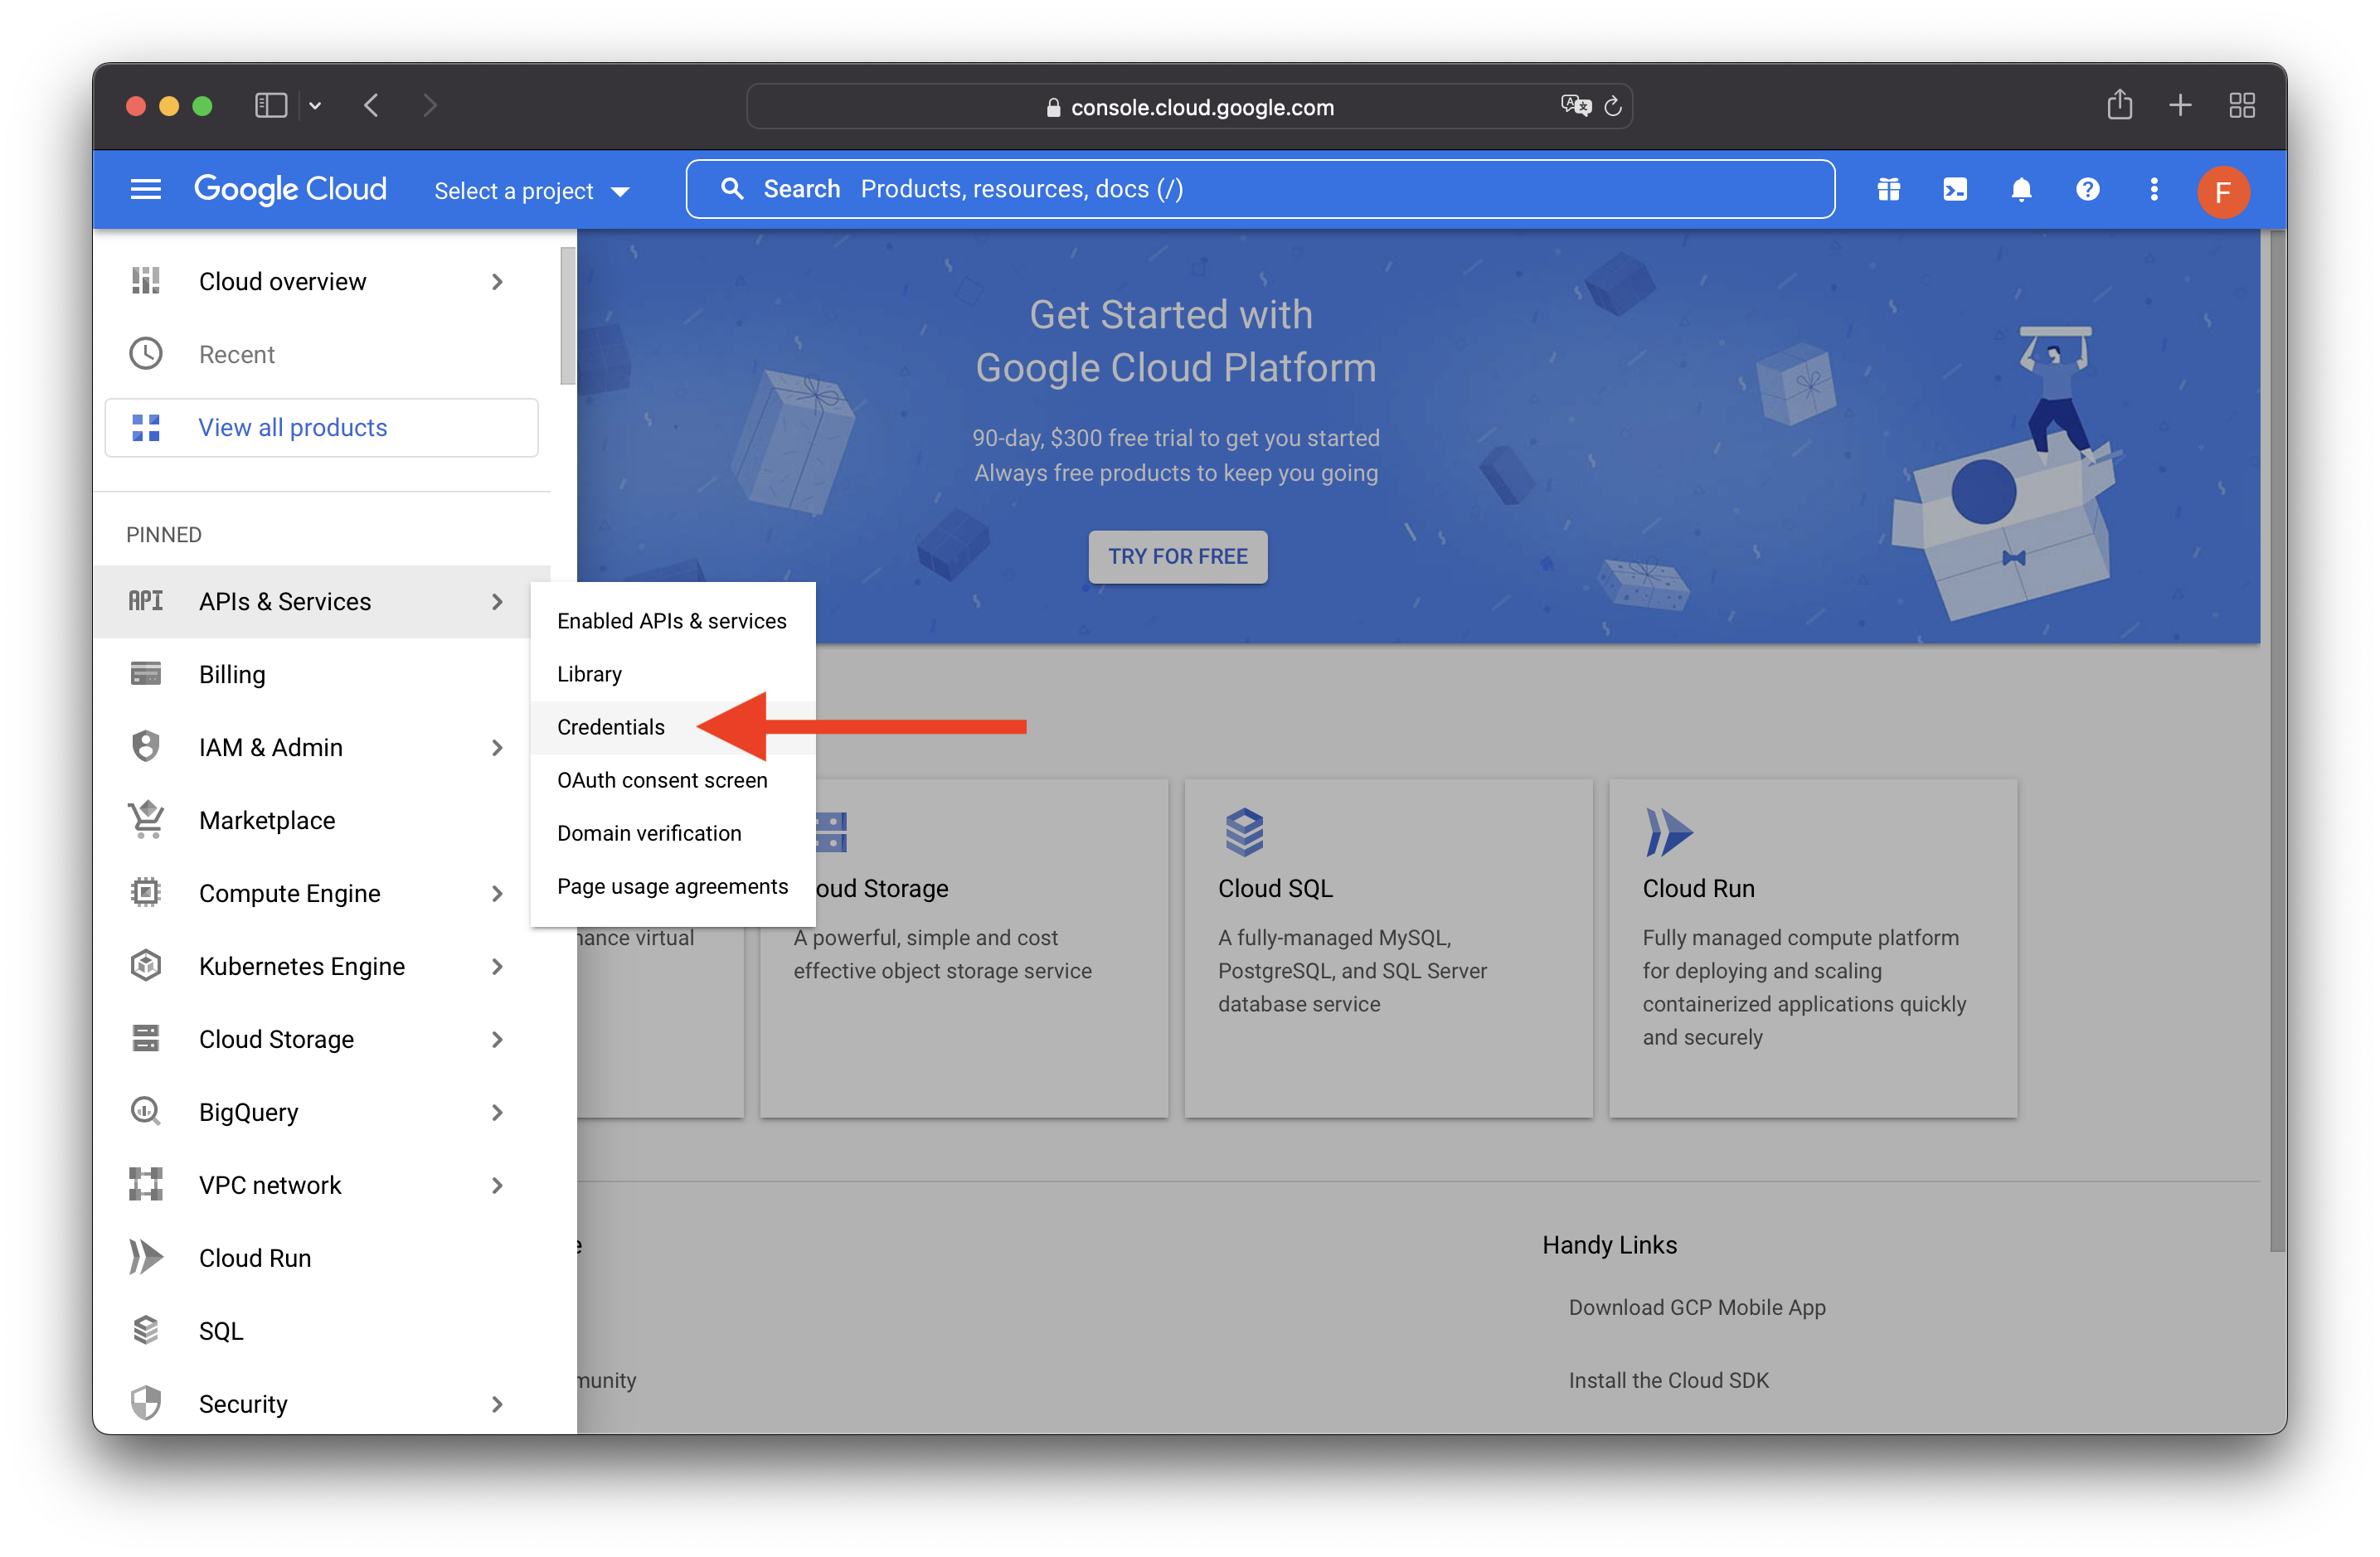Open Page usage agreements

tap(672, 886)
